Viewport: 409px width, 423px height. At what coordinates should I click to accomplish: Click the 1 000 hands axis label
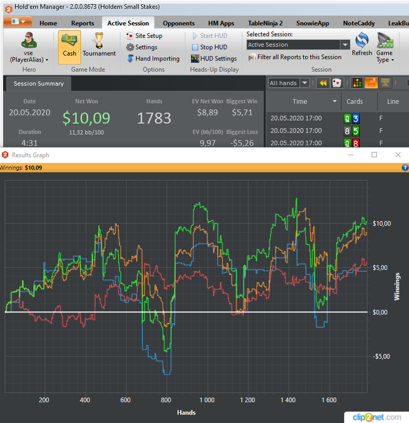pos(207,400)
